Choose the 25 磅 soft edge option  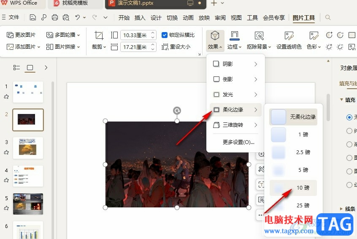pyautogui.click(x=293, y=206)
